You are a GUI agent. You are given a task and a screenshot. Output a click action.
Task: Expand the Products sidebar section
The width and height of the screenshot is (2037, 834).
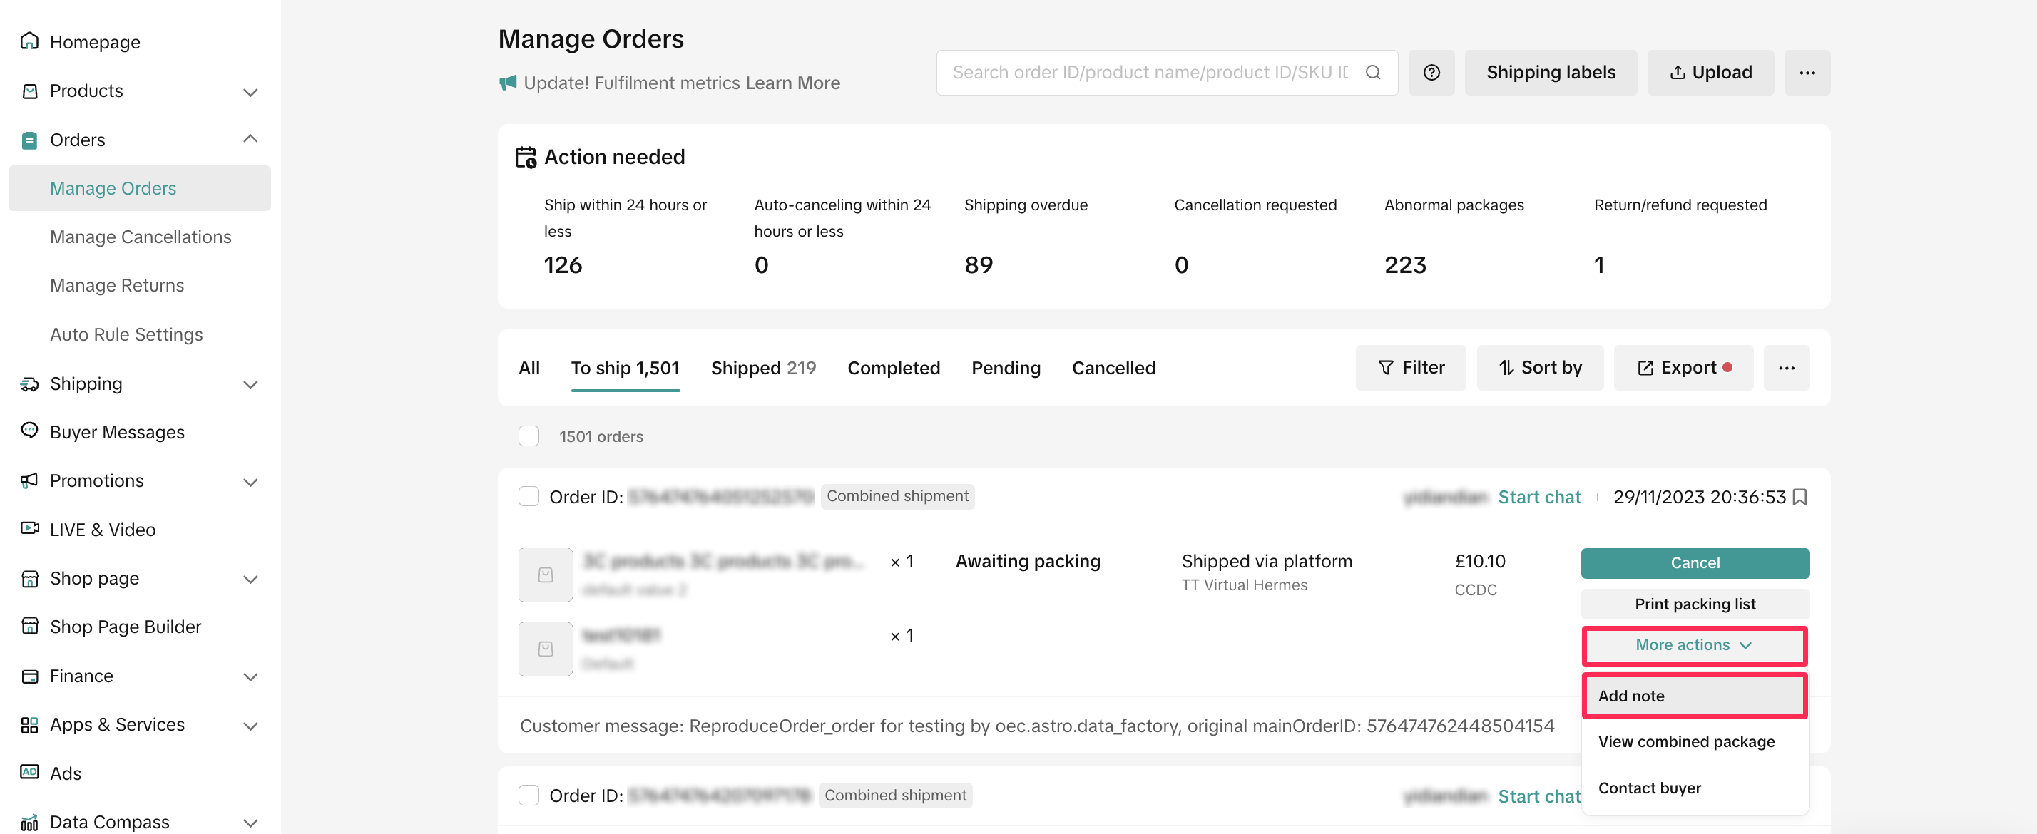point(250,91)
